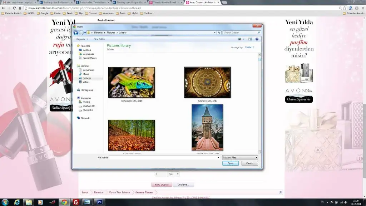Switch to Booking.com Berlin otelleri tab
366x206 pixels.
tap(56, 3)
